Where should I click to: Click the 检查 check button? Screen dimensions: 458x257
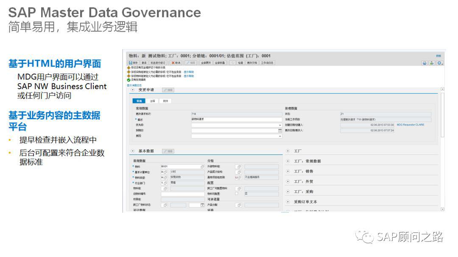240,63
